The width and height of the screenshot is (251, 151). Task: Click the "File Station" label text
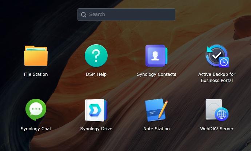(36, 74)
